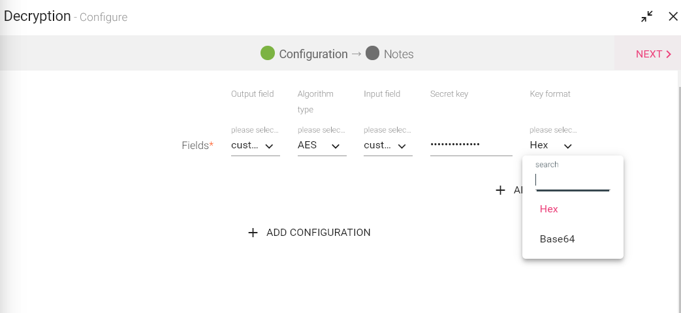Click the chevron beside Key format Hex
The width and height of the screenshot is (681, 313).
tap(568, 146)
